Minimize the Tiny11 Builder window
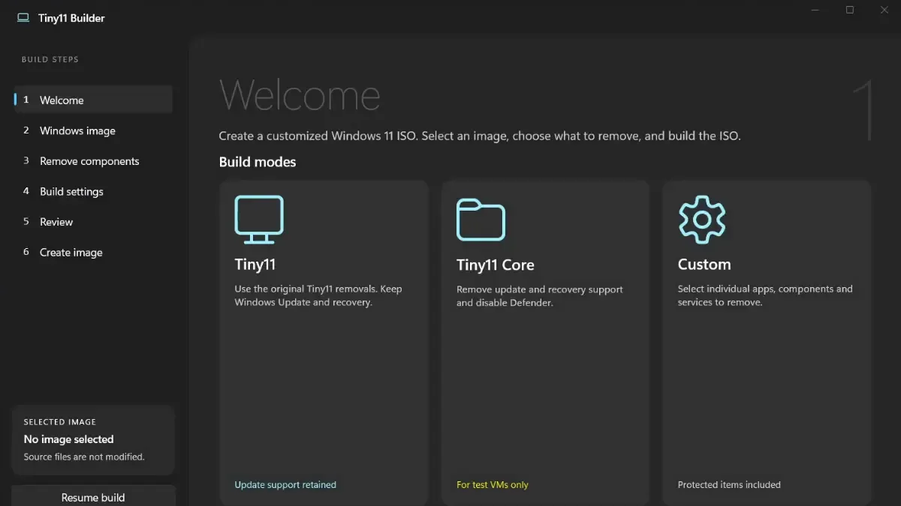901x506 pixels. coord(815,10)
